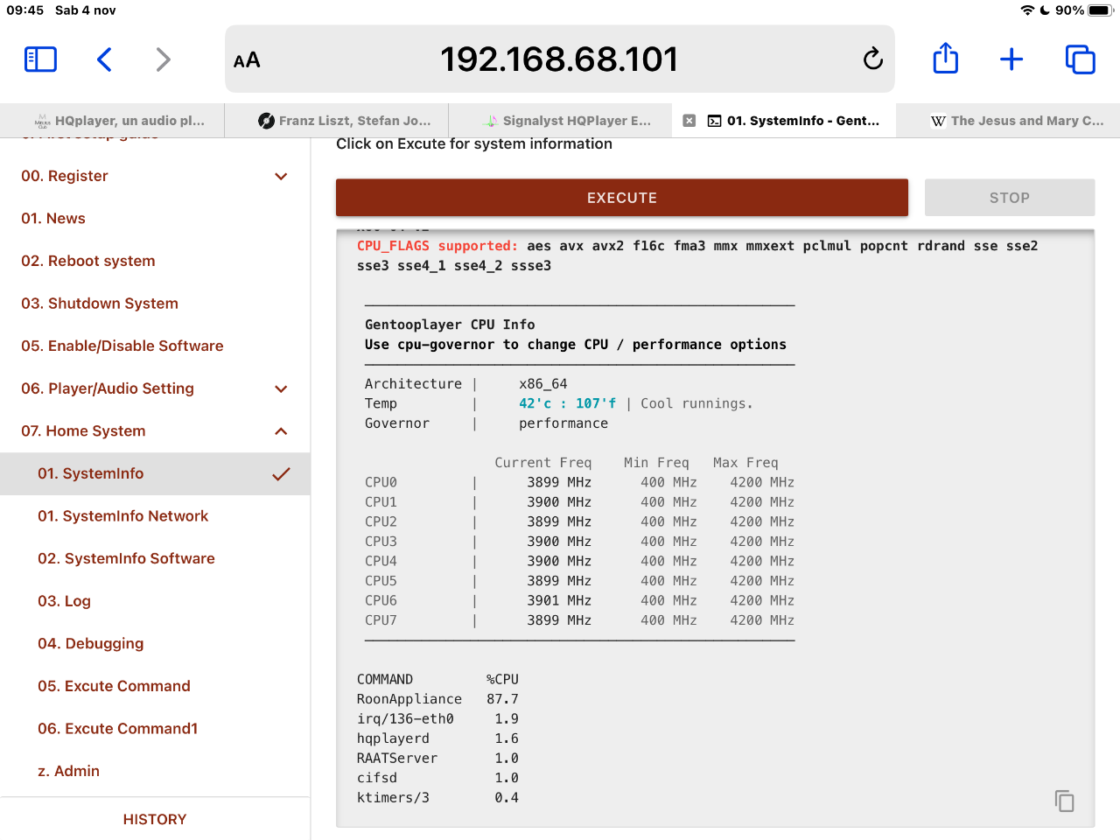The image size is (1120, 840).
Task: Switch to The Jesus and Mary Chain tab
Action: point(1017,121)
